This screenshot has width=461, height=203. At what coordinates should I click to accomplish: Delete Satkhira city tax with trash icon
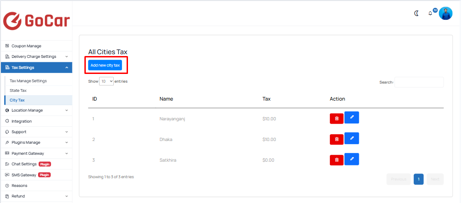click(x=337, y=160)
